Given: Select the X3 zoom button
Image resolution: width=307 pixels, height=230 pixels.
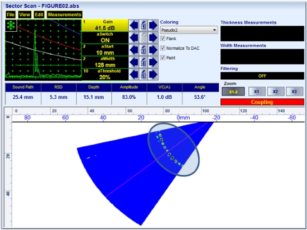Looking at the screenshot, I should (294, 92).
